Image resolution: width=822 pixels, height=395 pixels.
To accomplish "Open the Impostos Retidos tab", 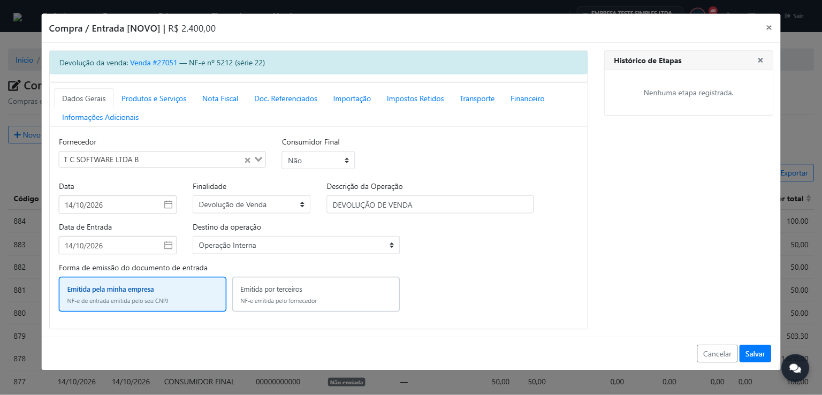I will click(415, 98).
